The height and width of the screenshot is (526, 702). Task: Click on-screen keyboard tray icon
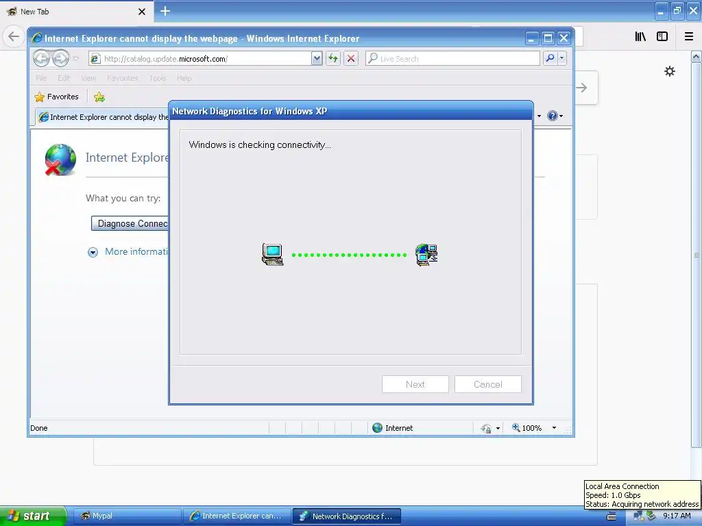pos(611,516)
